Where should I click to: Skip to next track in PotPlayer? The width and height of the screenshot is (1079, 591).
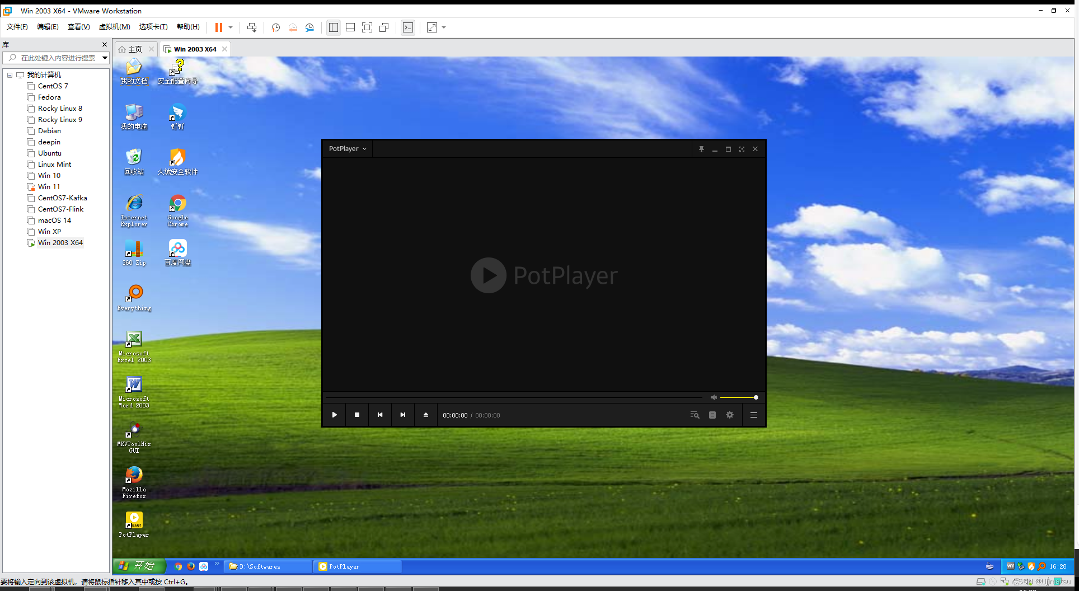403,415
